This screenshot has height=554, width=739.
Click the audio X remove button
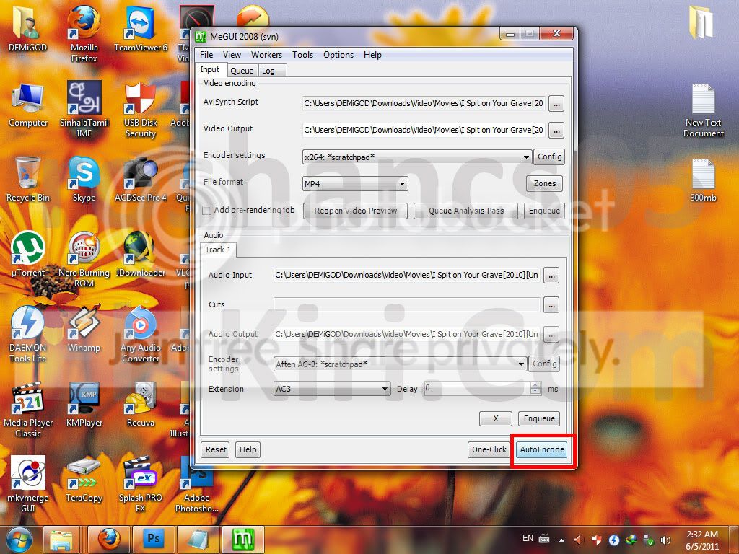(496, 418)
